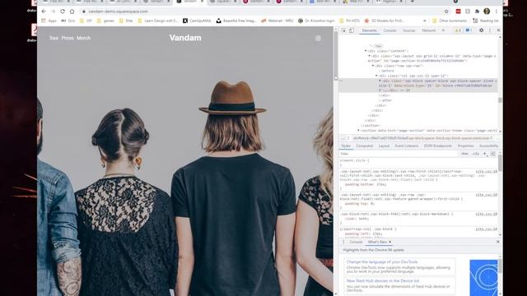Open 'Change the language of your DevTools' link
Screen dimensions: 527x296
click(x=382, y=261)
